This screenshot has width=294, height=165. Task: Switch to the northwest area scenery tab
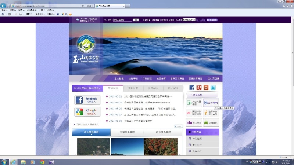(91, 132)
